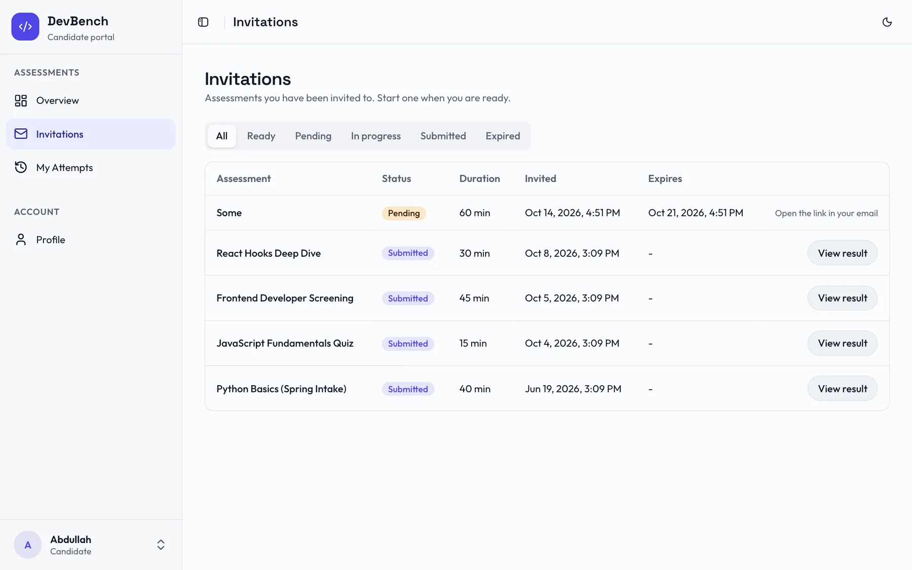Click the Assessment column header

click(x=244, y=178)
